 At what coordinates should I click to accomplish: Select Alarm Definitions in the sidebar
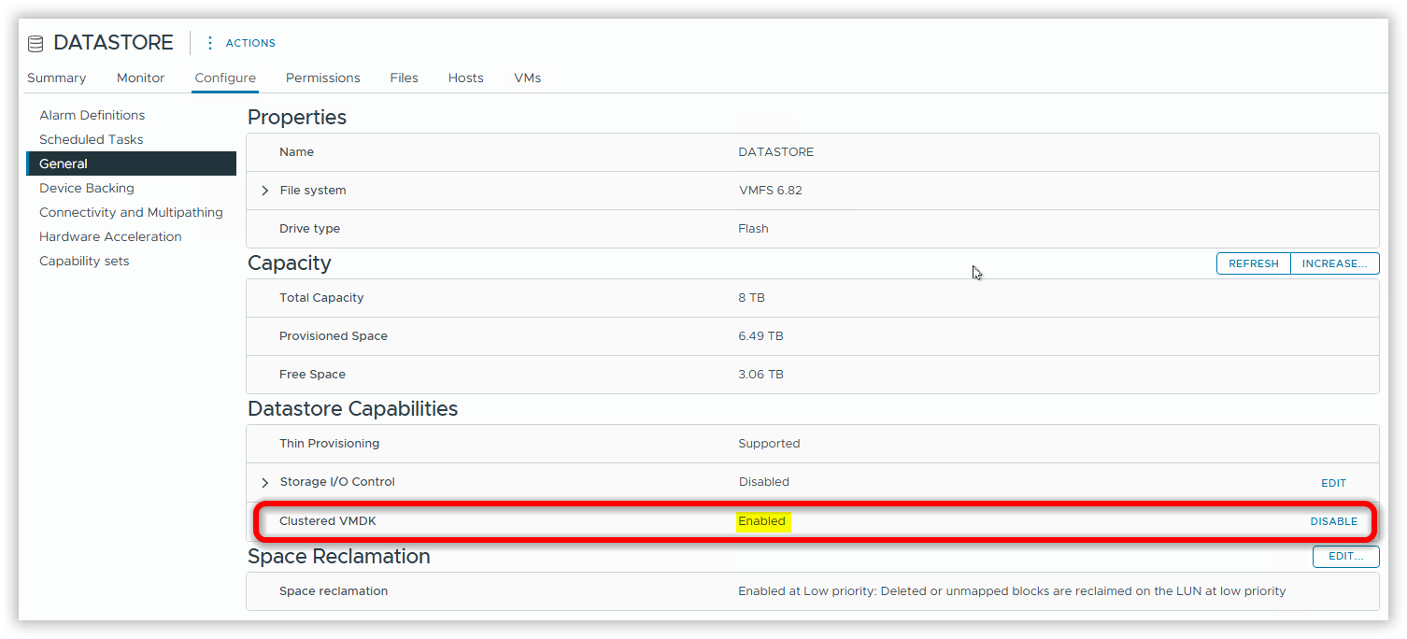92,116
